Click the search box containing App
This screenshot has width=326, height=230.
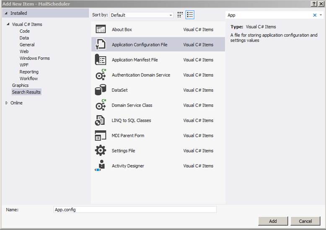coord(269,15)
